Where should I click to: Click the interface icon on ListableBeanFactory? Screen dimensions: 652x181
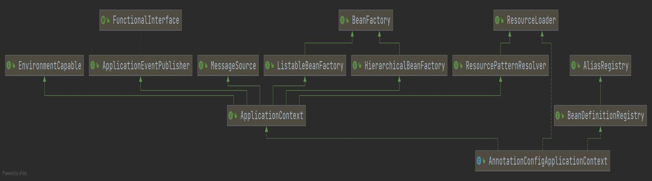(x=267, y=66)
